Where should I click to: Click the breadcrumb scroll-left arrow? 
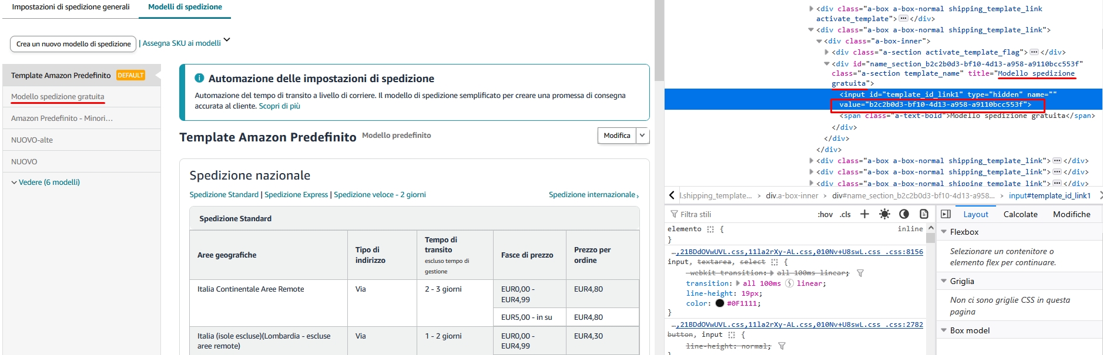click(672, 195)
